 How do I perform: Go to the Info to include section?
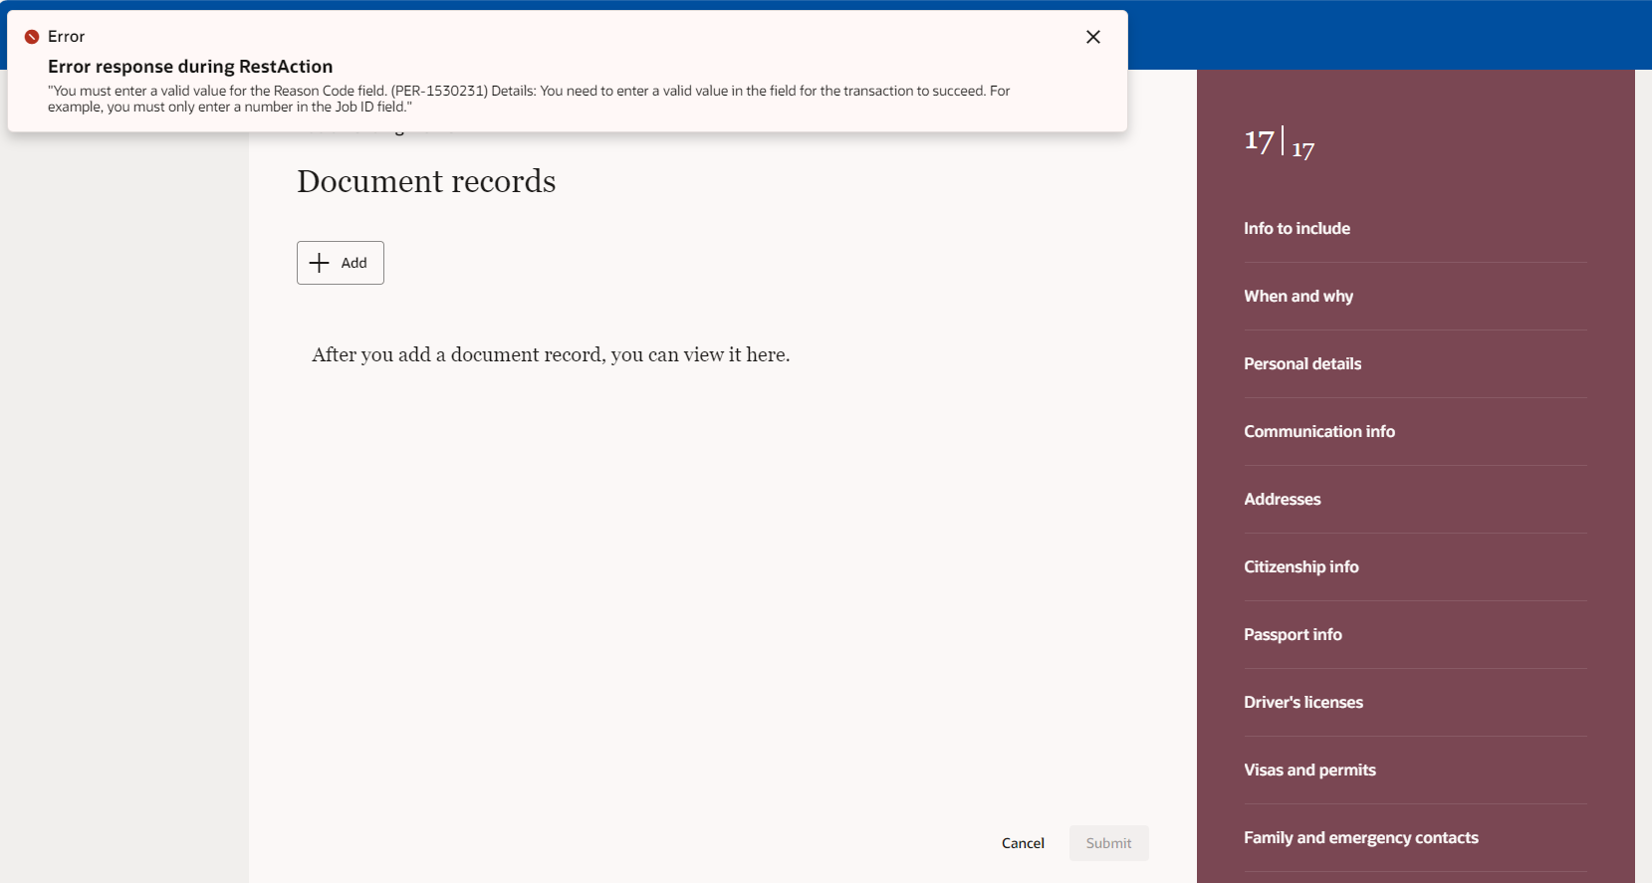pos(1297,228)
